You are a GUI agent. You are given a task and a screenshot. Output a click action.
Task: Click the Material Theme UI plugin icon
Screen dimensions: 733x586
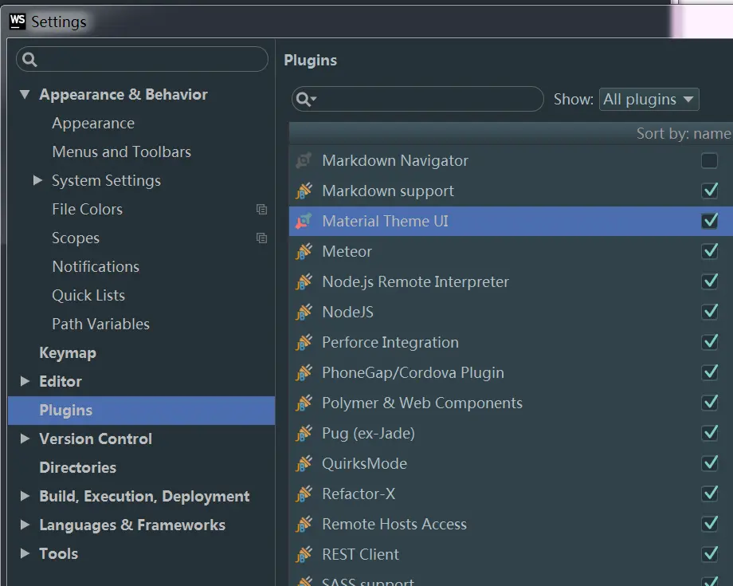tap(304, 222)
